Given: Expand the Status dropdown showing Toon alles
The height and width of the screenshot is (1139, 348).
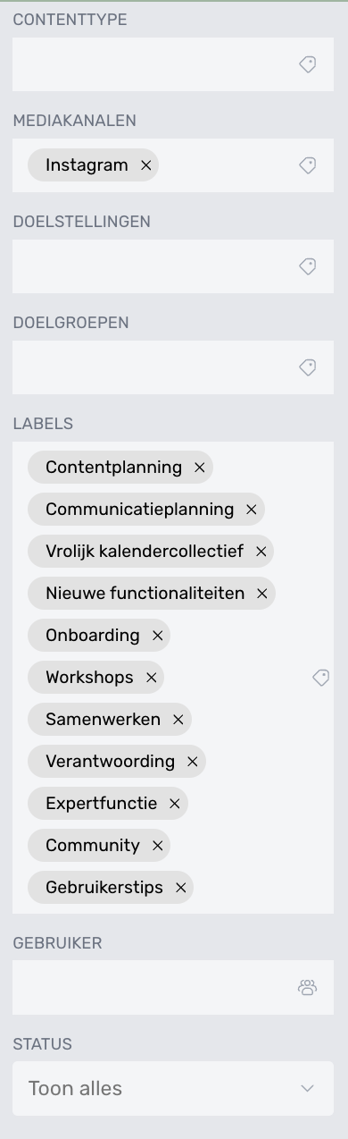Looking at the screenshot, I should [x=173, y=1088].
